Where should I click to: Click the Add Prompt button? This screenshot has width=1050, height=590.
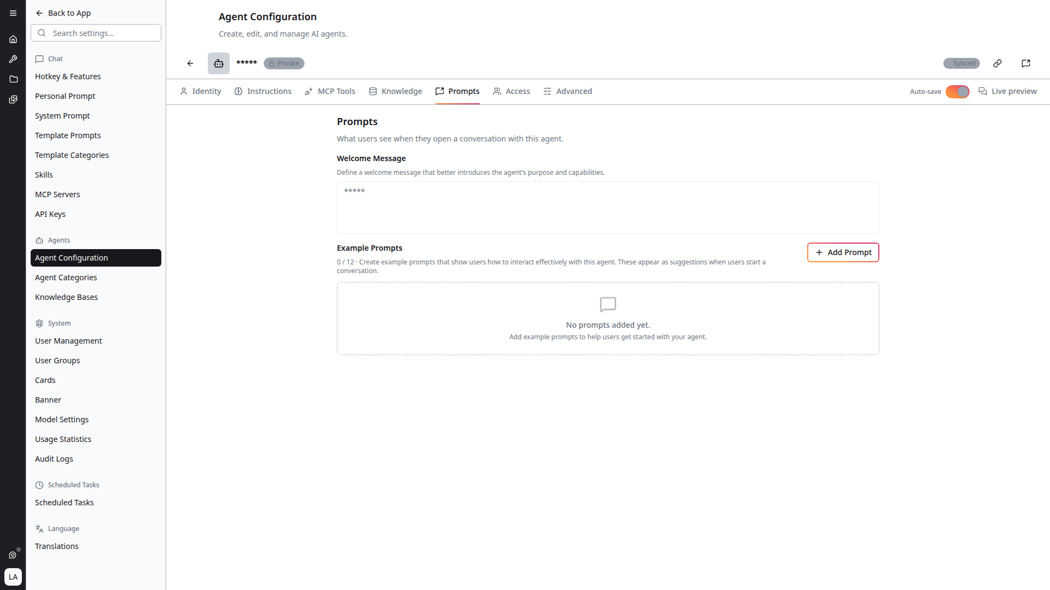[843, 252]
